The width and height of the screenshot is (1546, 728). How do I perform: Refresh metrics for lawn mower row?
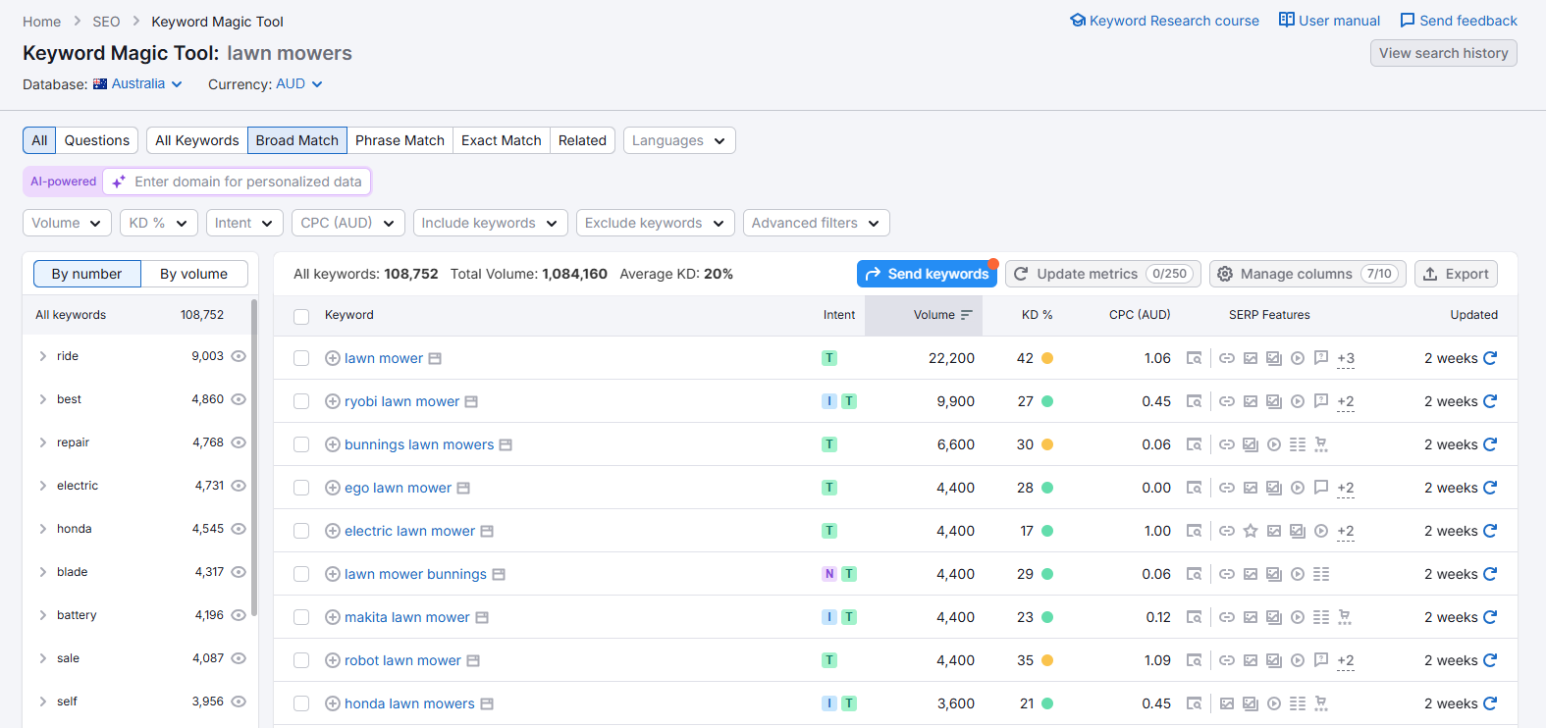tap(1490, 358)
